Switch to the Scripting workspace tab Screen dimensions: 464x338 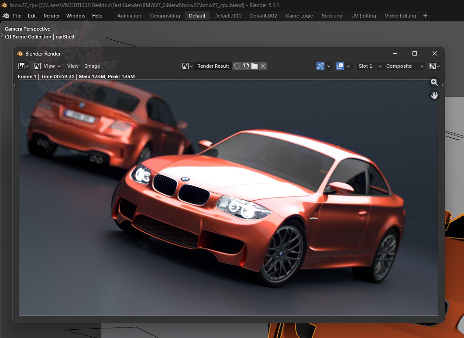coord(332,16)
